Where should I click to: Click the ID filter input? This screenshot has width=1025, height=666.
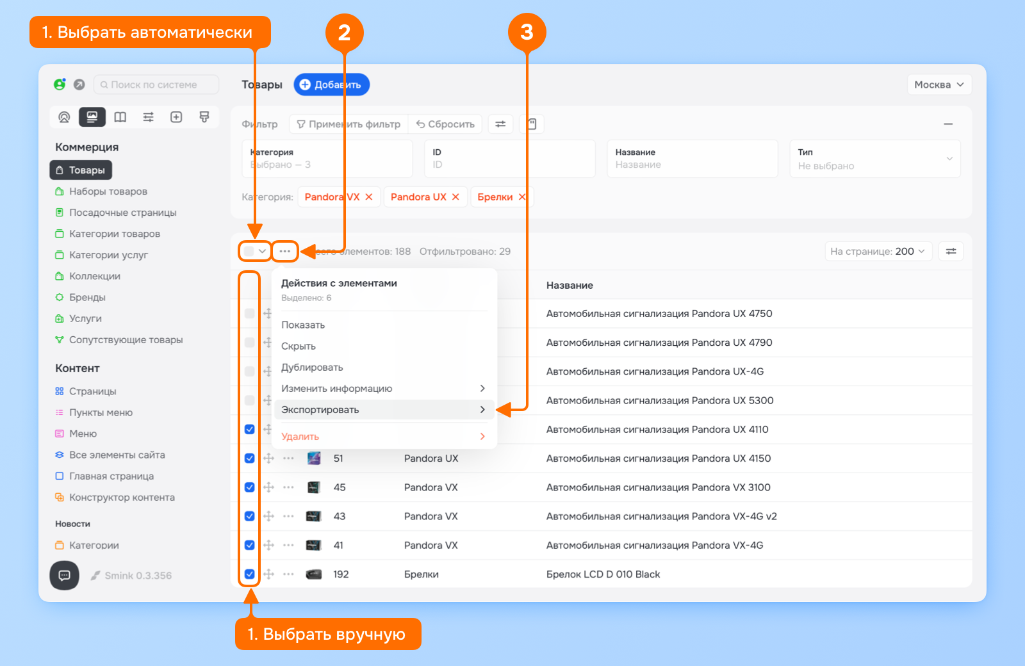[x=510, y=159]
